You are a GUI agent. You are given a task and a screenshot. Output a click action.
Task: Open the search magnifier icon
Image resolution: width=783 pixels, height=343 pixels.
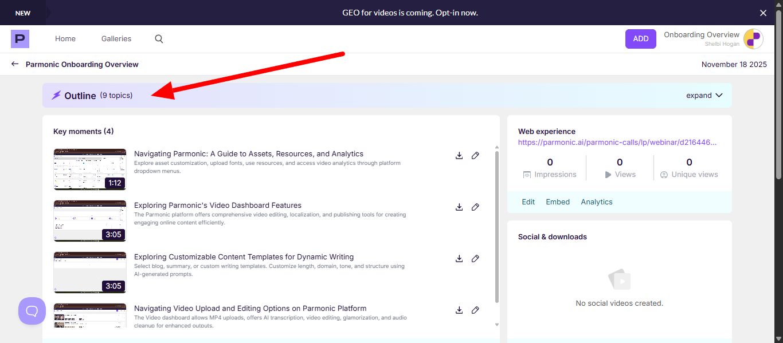pyautogui.click(x=159, y=39)
